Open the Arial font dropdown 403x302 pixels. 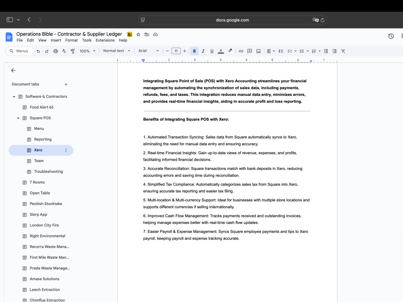click(149, 51)
